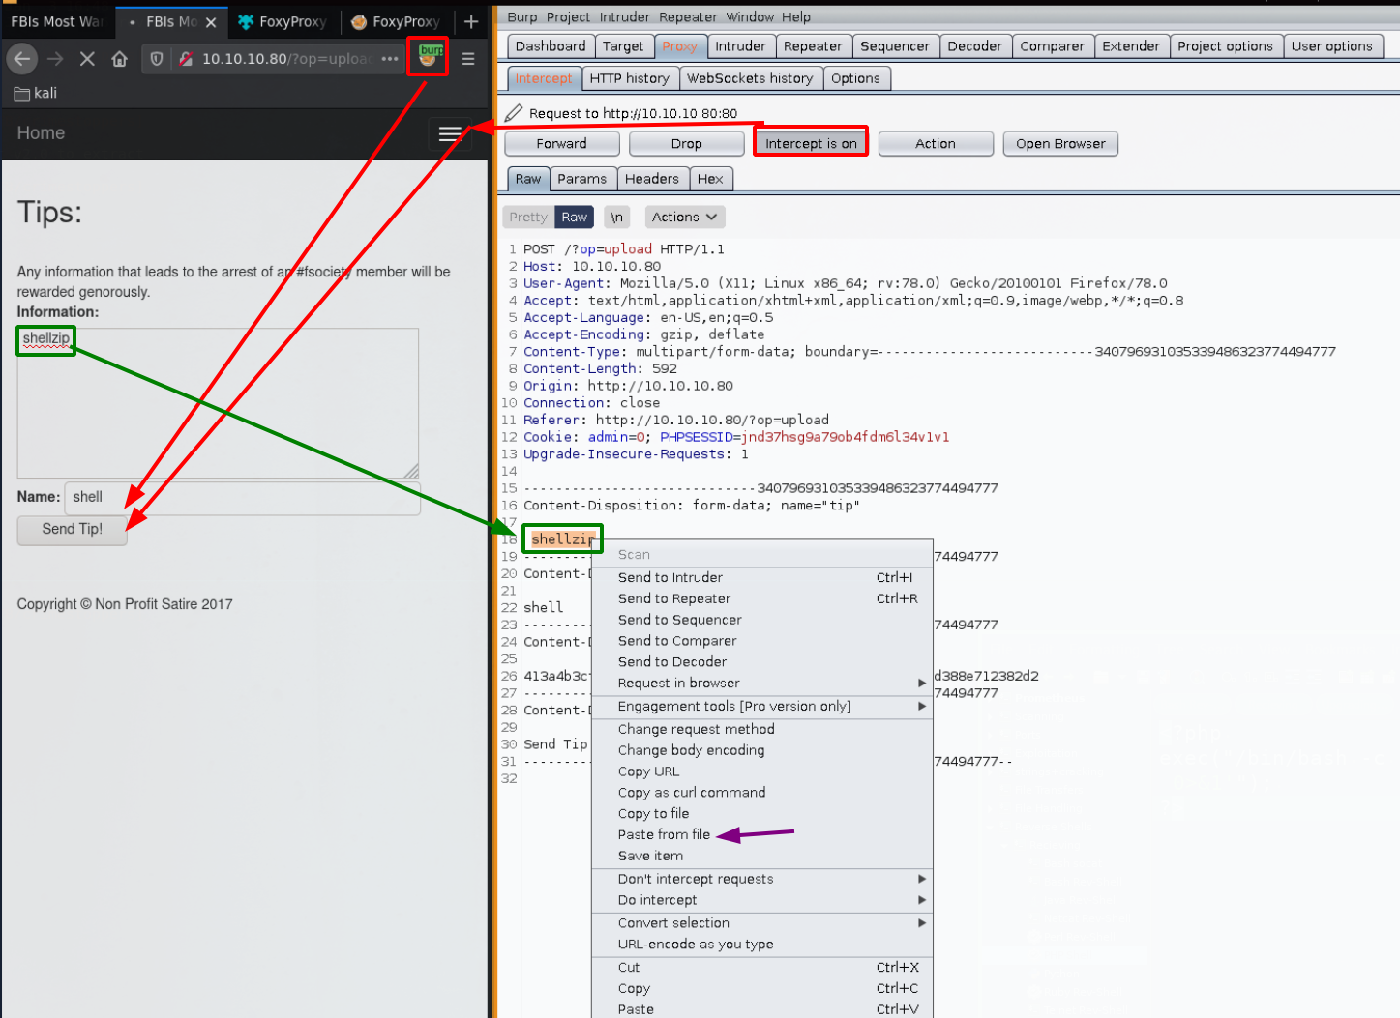
Task: Open the Firefox hamburger menu
Action: (x=468, y=59)
